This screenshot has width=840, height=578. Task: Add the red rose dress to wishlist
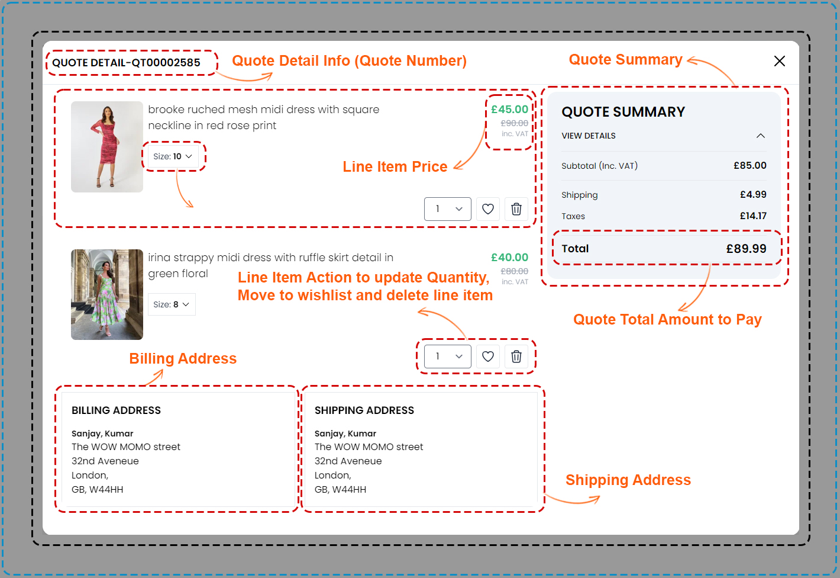point(487,209)
